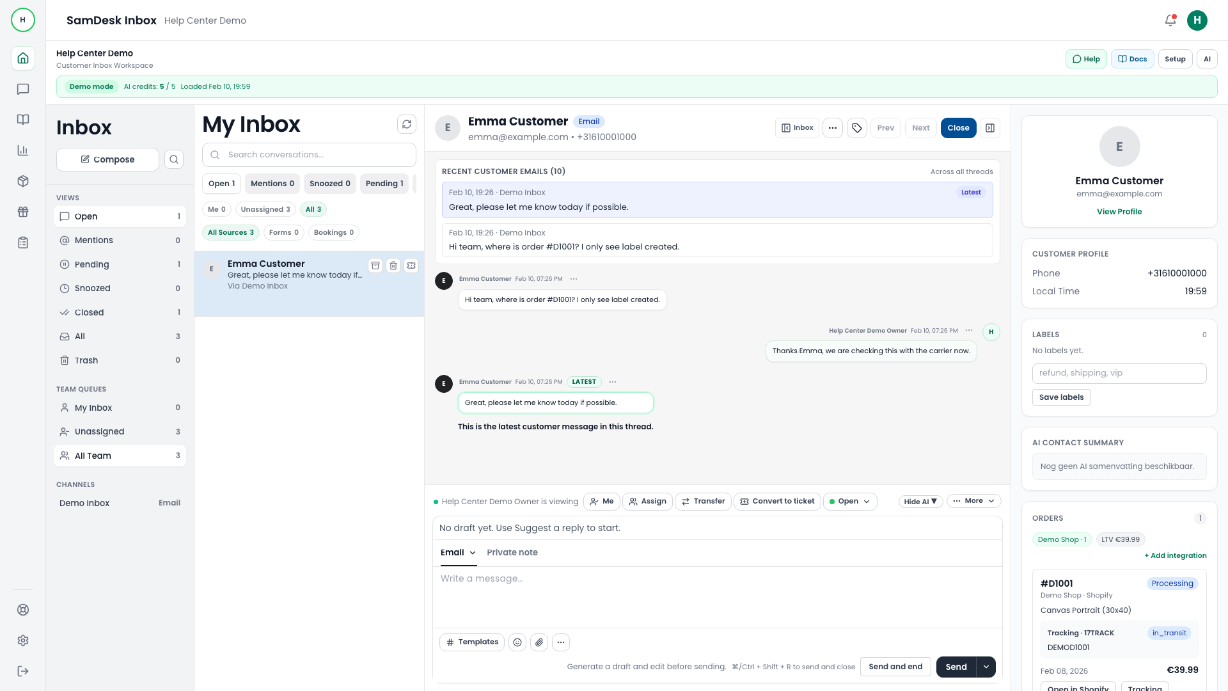Open reports via the chart icon in sidebar

[23, 150]
